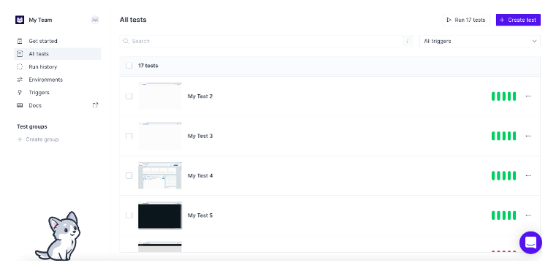
Task: Click the Search input field
Action: (266, 41)
